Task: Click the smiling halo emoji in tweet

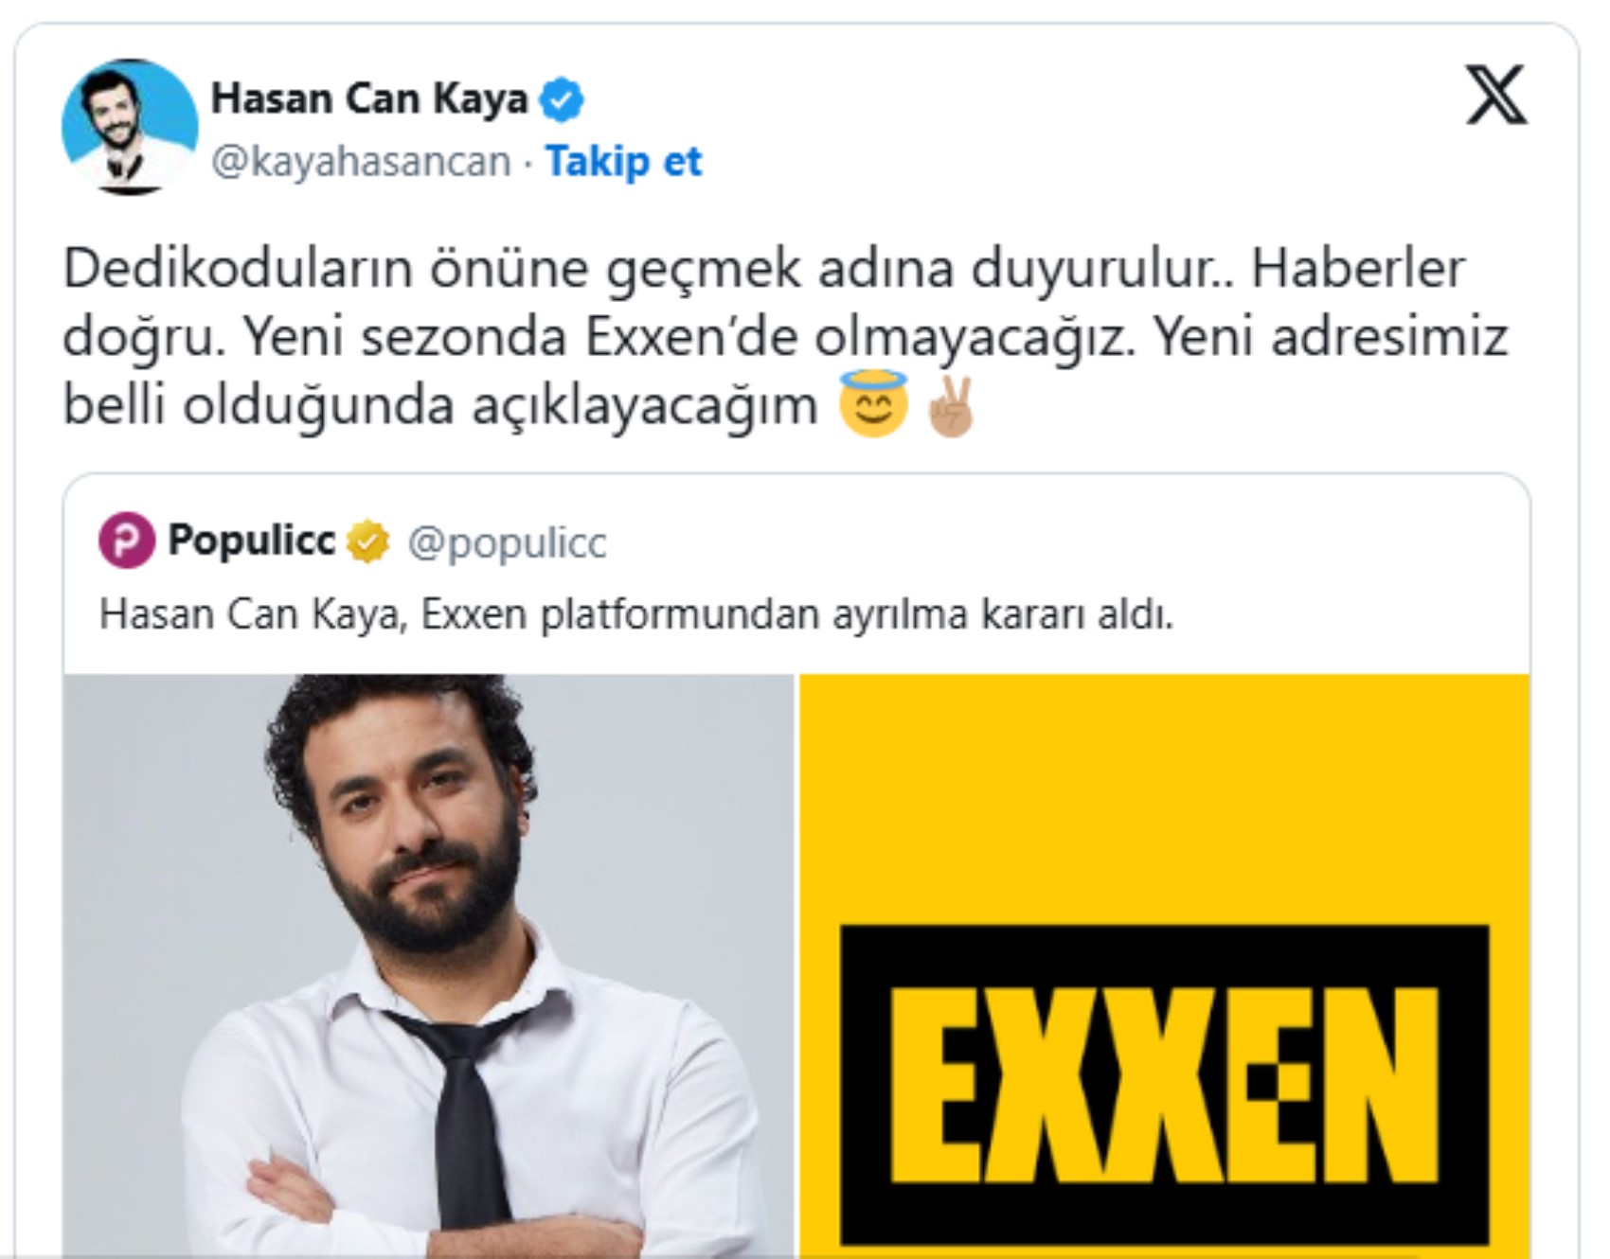Action: coord(873,405)
